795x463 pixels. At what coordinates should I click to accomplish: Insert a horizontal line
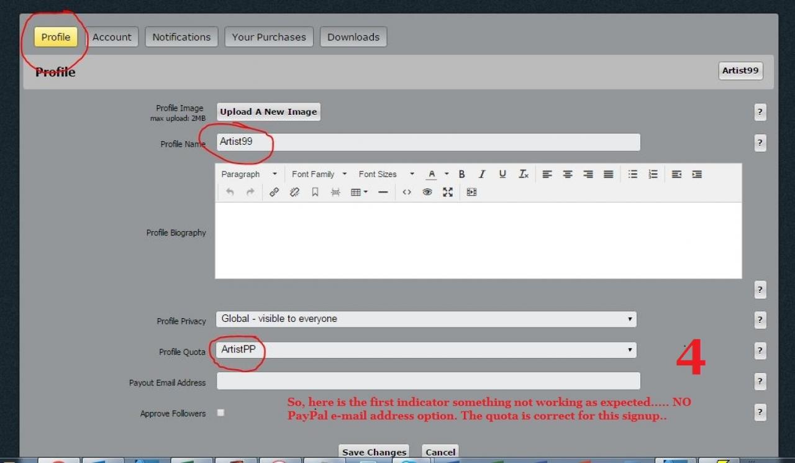pos(383,193)
